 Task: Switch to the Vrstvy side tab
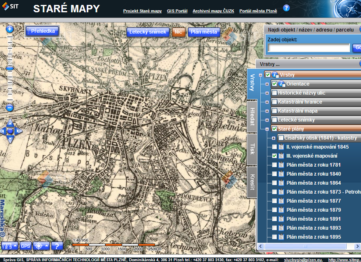click(x=252, y=84)
